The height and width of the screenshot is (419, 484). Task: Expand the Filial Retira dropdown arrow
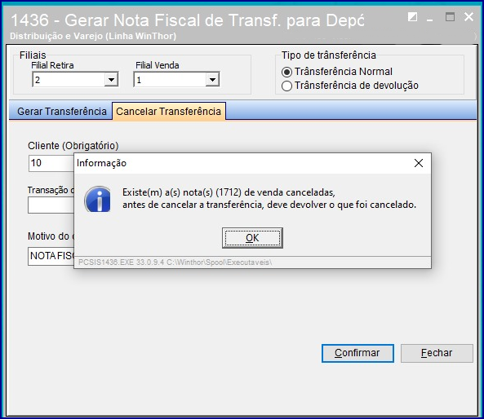pos(111,80)
